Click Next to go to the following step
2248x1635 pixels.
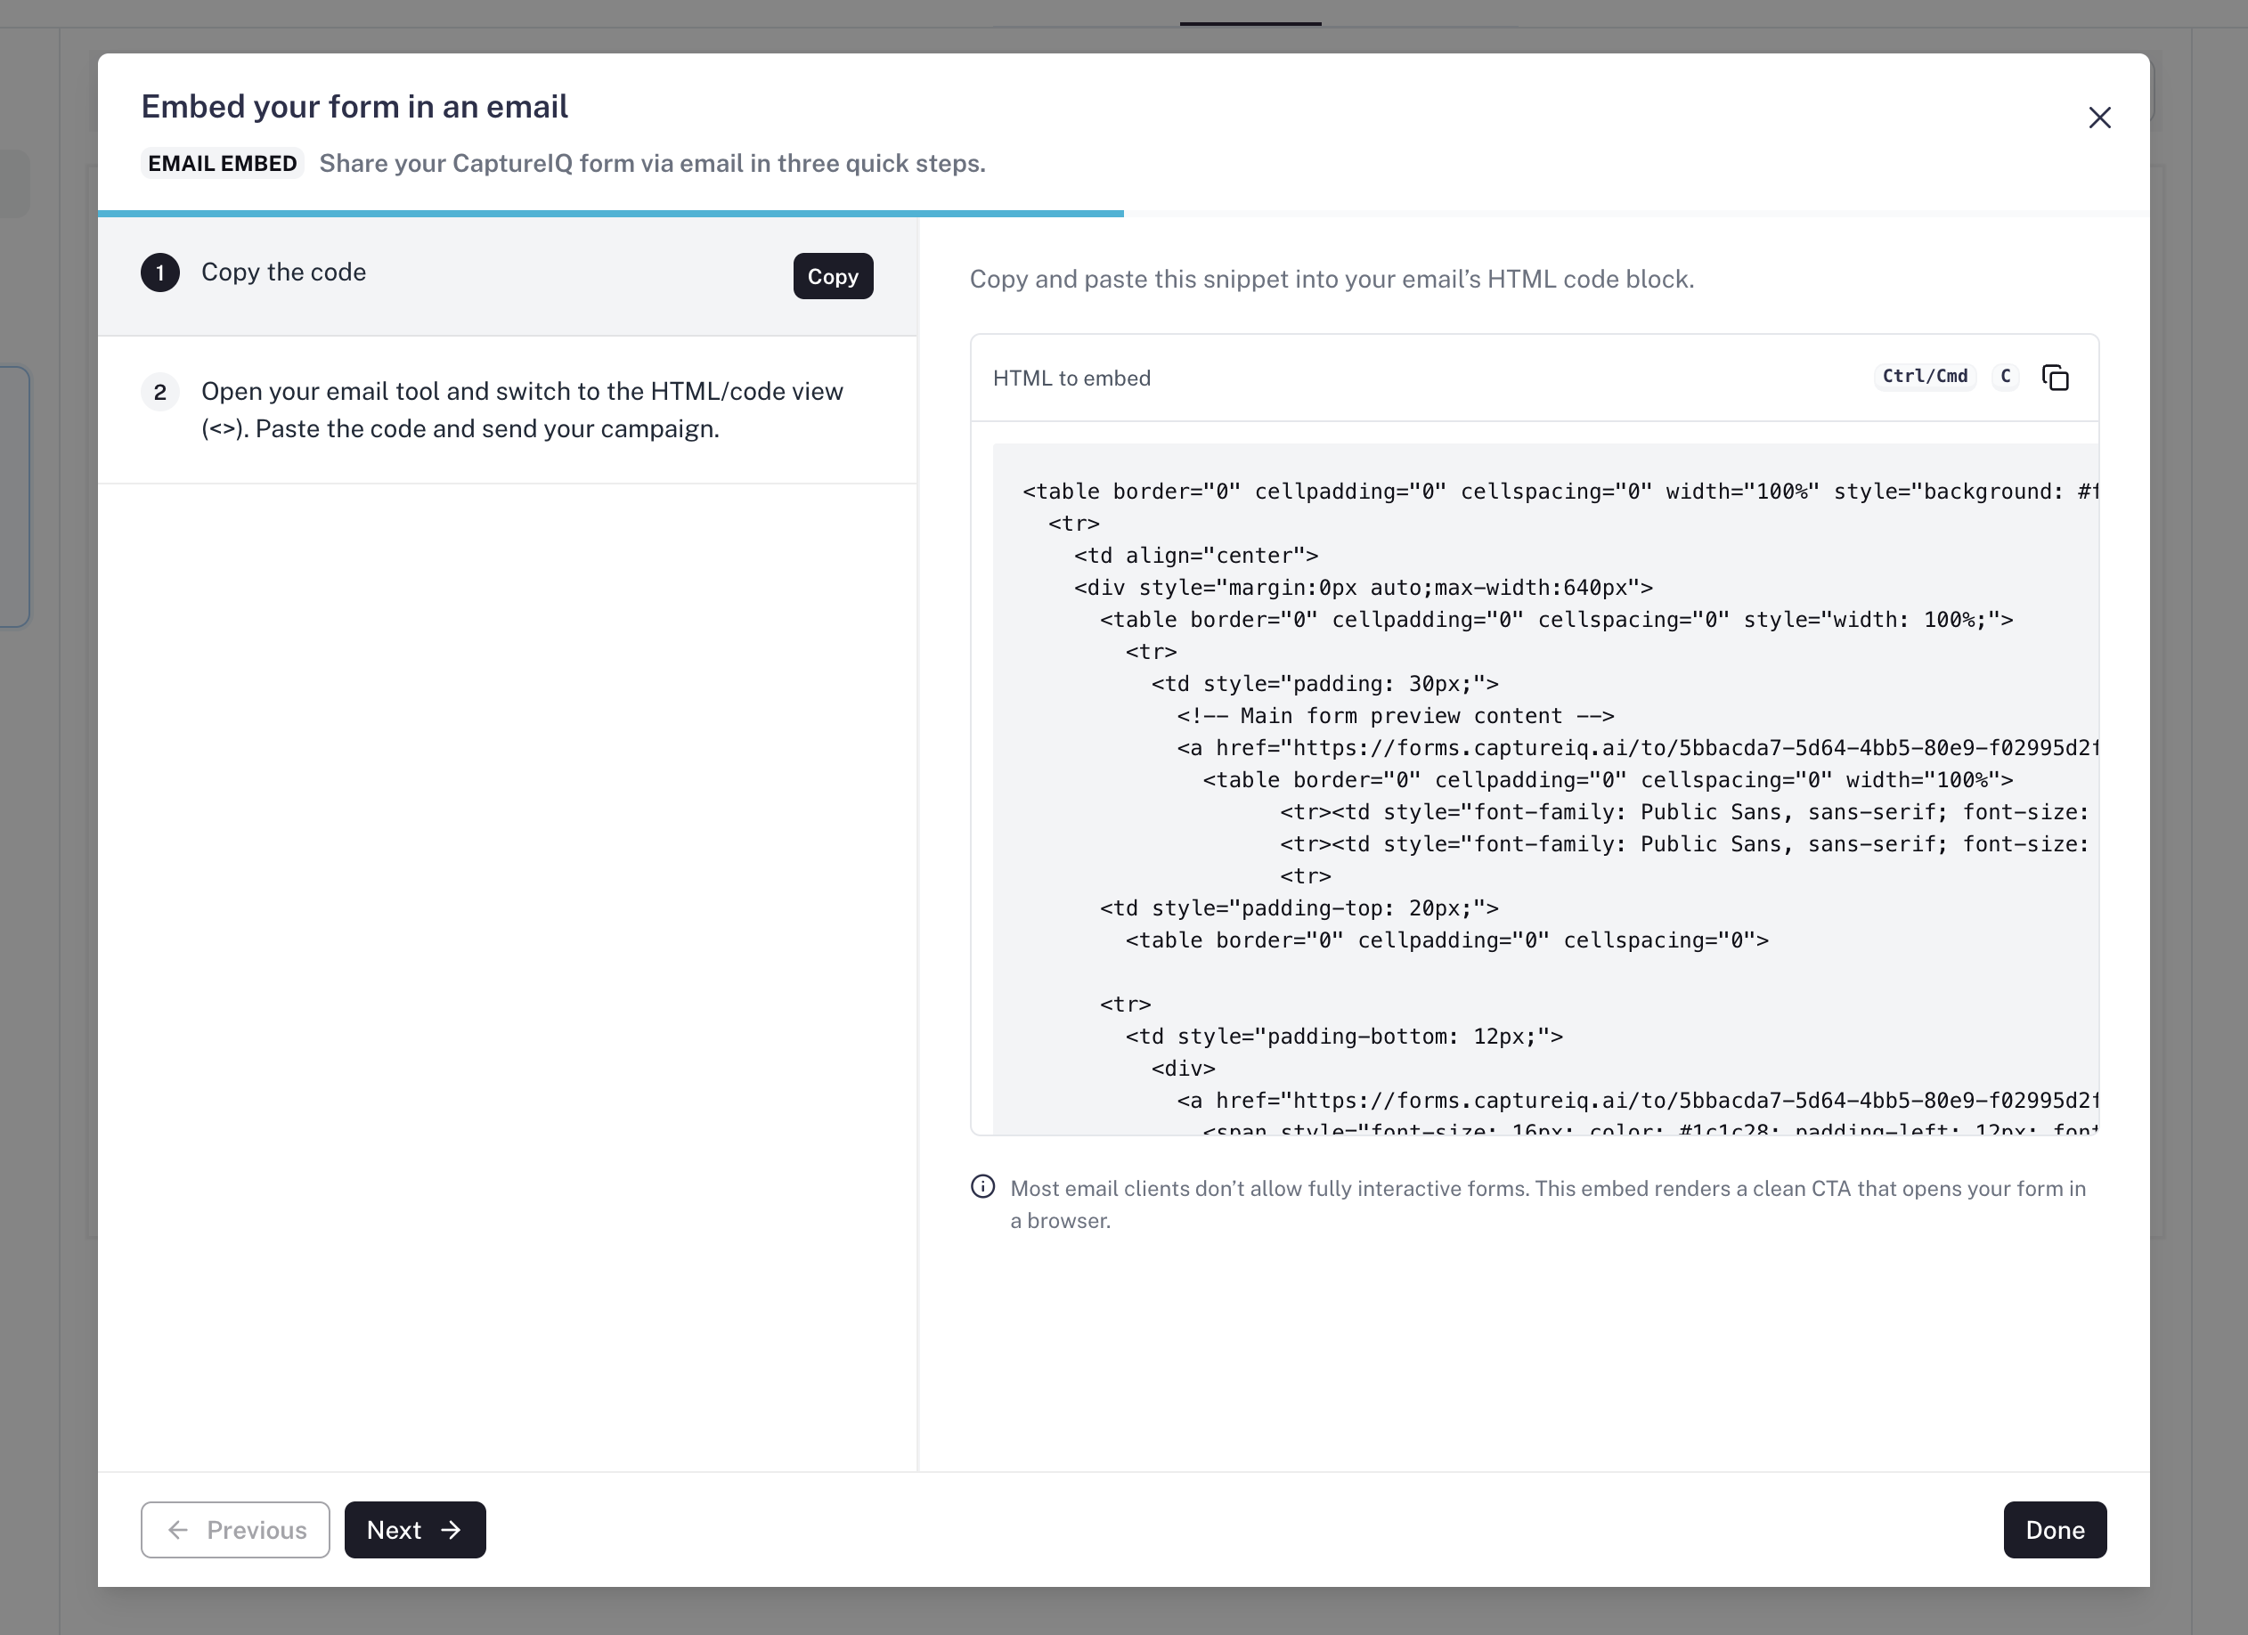(413, 1529)
